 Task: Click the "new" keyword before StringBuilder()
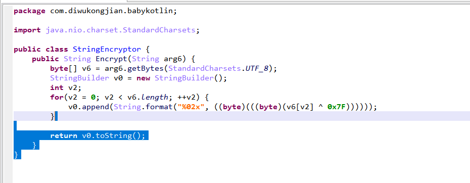[144, 78]
